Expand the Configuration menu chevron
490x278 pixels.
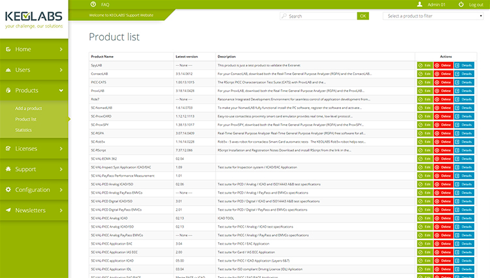pyautogui.click(x=61, y=190)
